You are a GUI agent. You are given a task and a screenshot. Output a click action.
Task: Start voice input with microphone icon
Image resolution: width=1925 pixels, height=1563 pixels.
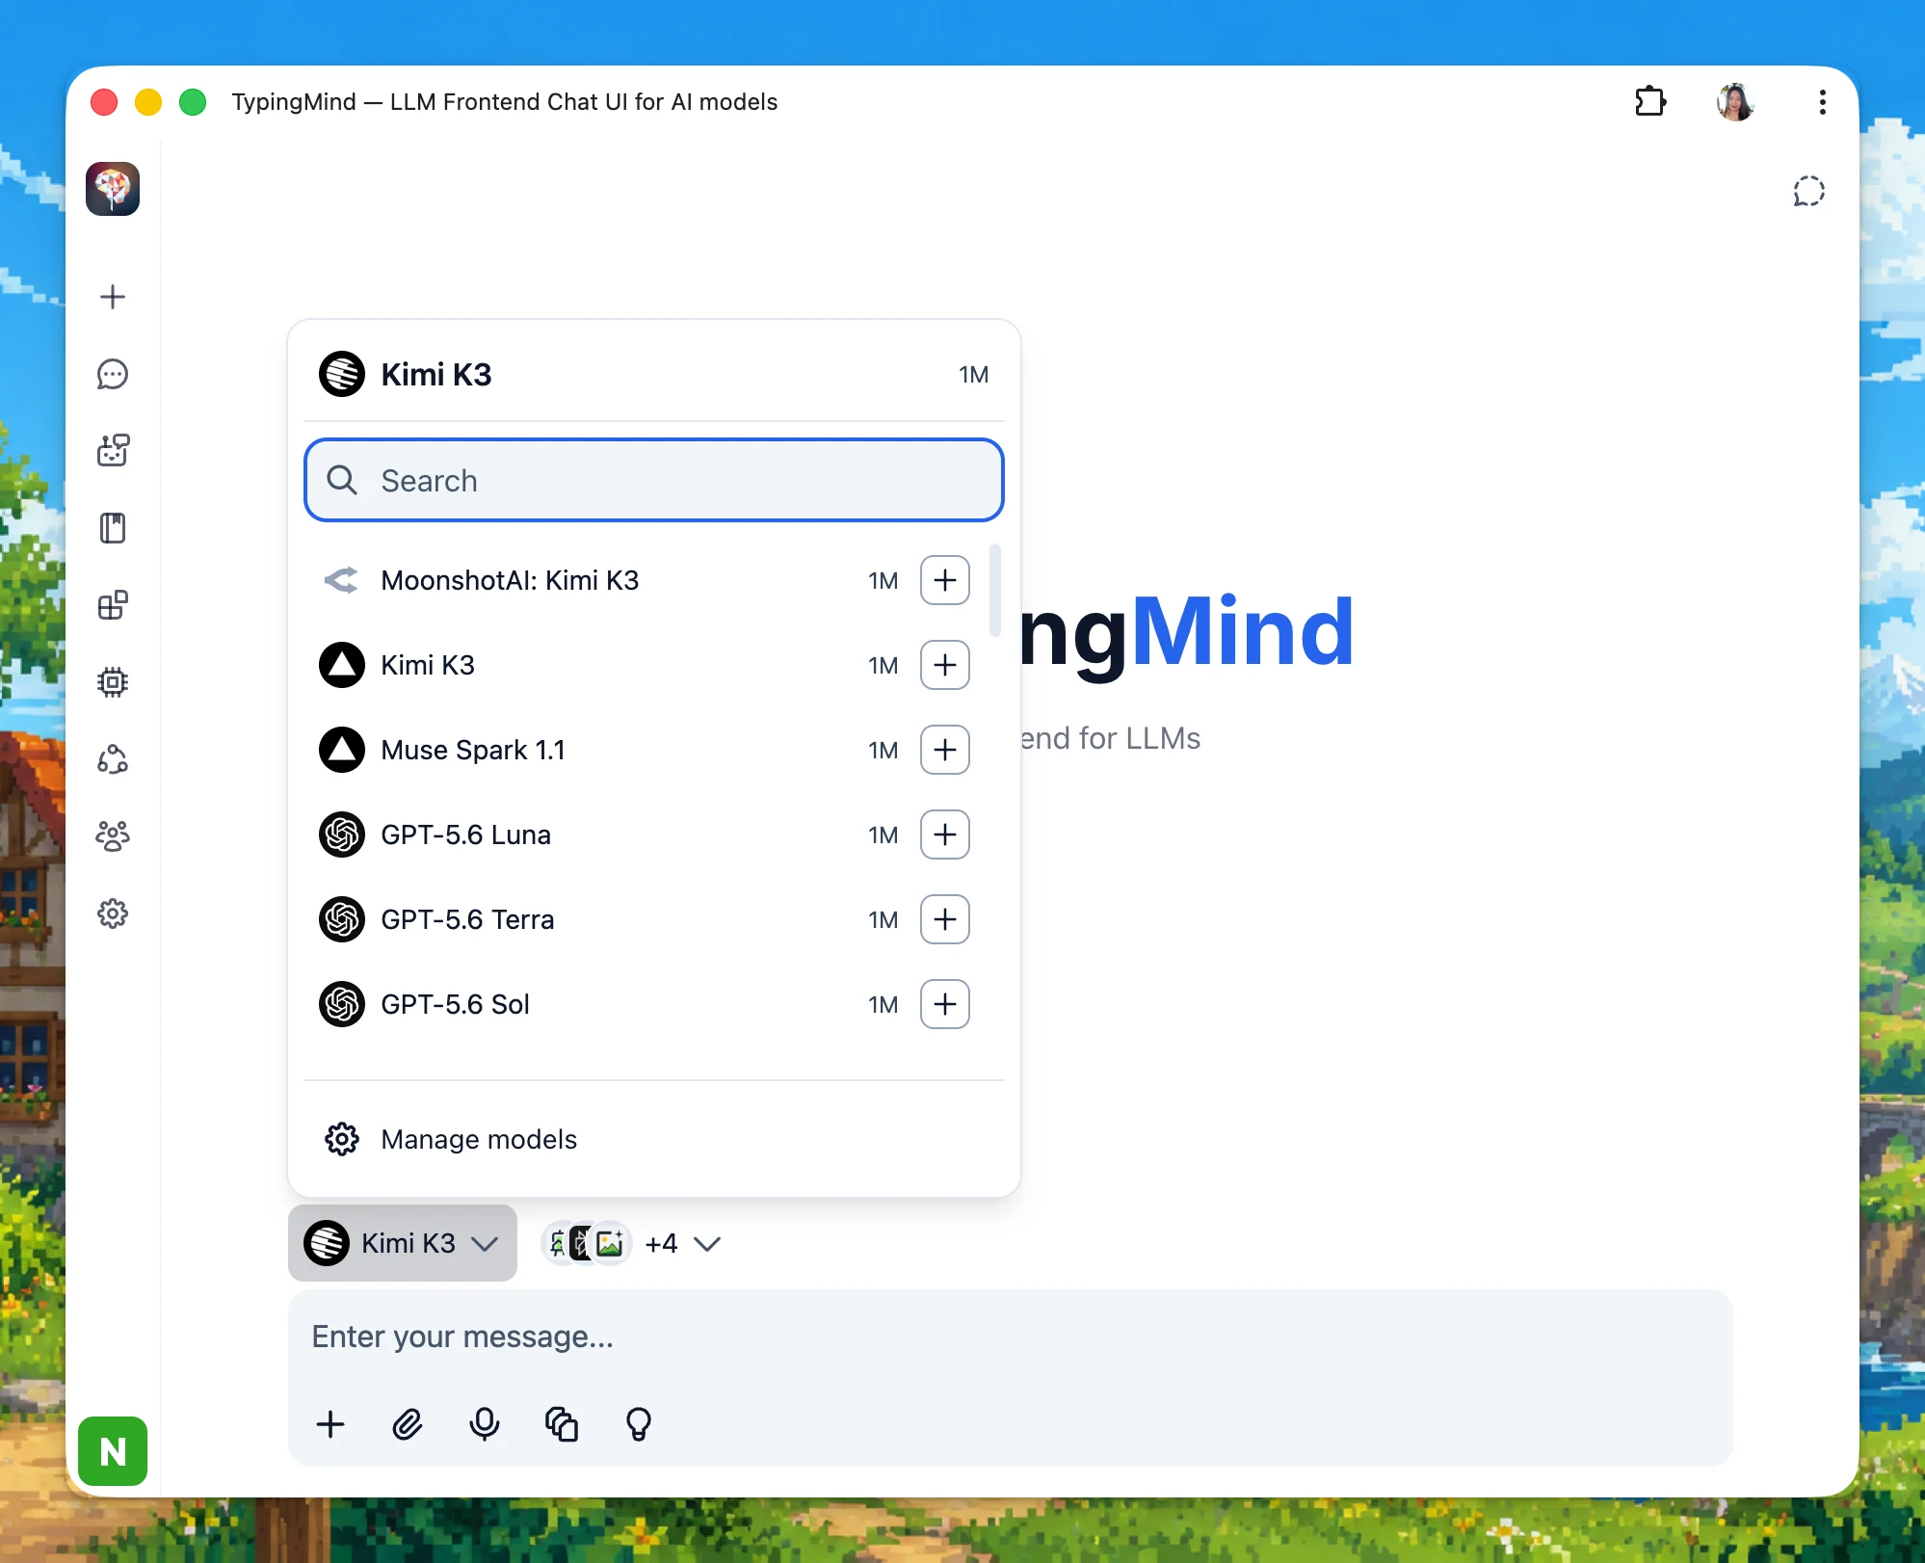pyautogui.click(x=485, y=1424)
